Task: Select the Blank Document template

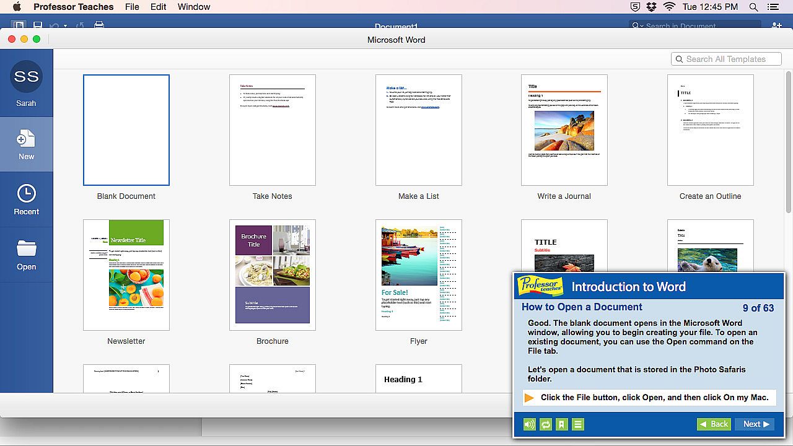Action: (x=126, y=130)
